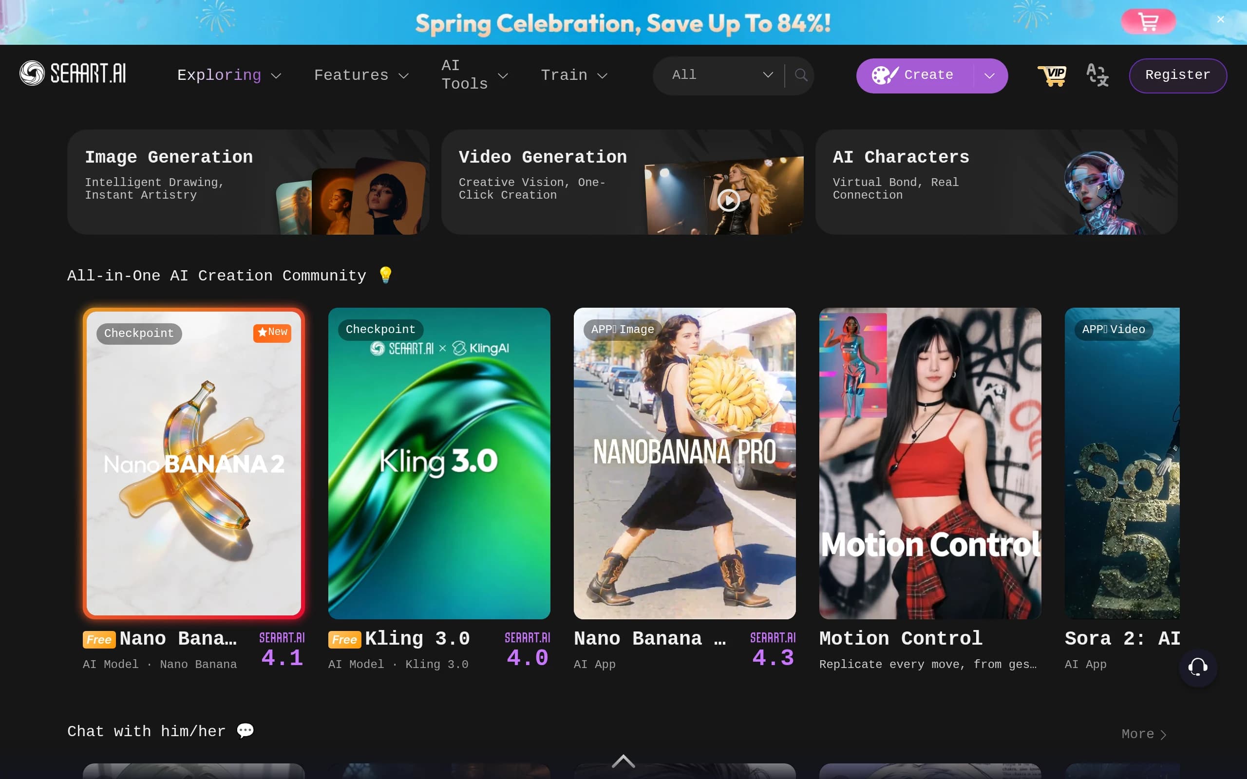Click the APP Video tag on the Sora card
This screenshot has height=779, width=1247.
pos(1114,329)
